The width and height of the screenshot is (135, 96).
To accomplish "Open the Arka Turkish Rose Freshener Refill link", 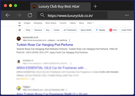I will 52,94.
